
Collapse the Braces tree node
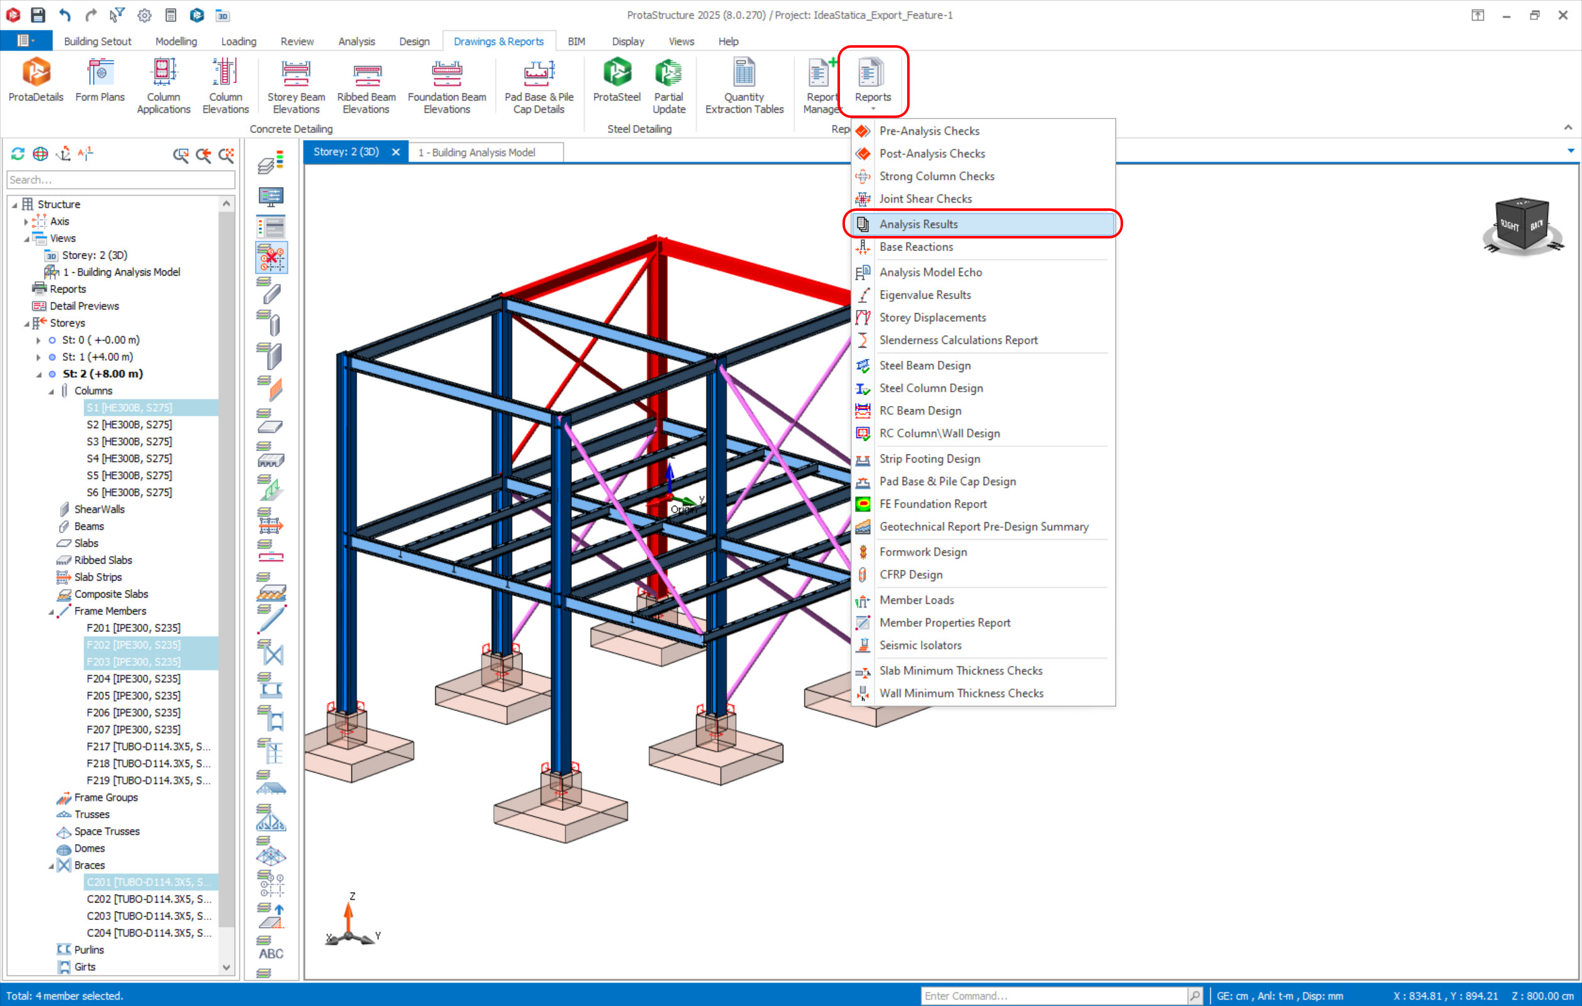coord(51,866)
